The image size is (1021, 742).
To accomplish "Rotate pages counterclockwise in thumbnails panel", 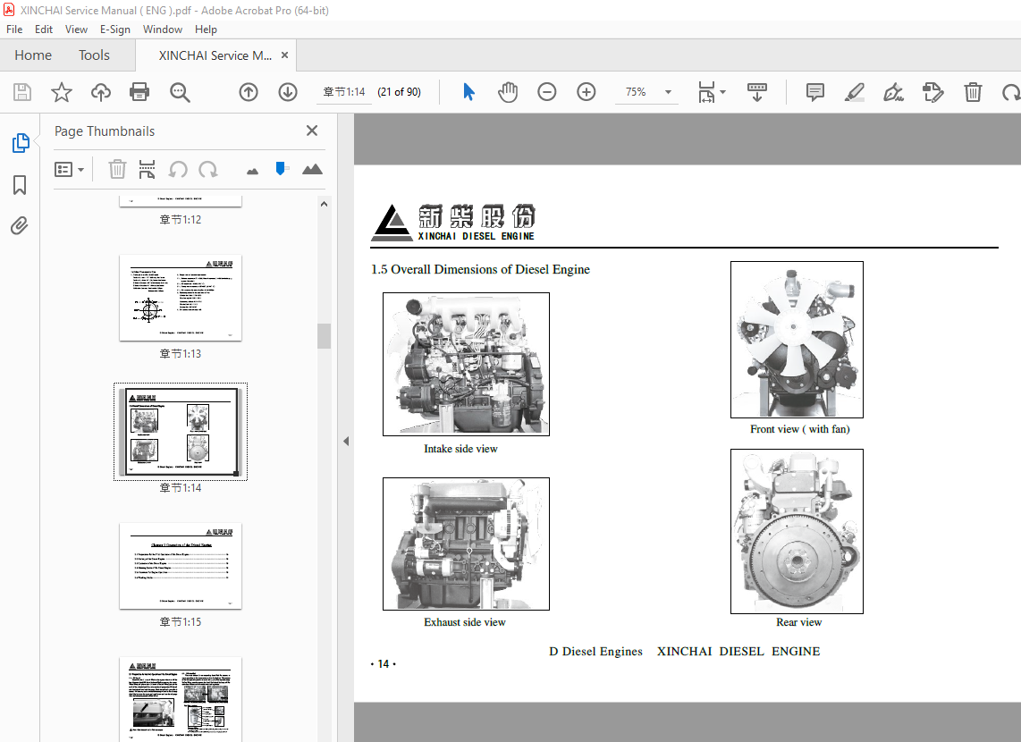I will coord(178,169).
